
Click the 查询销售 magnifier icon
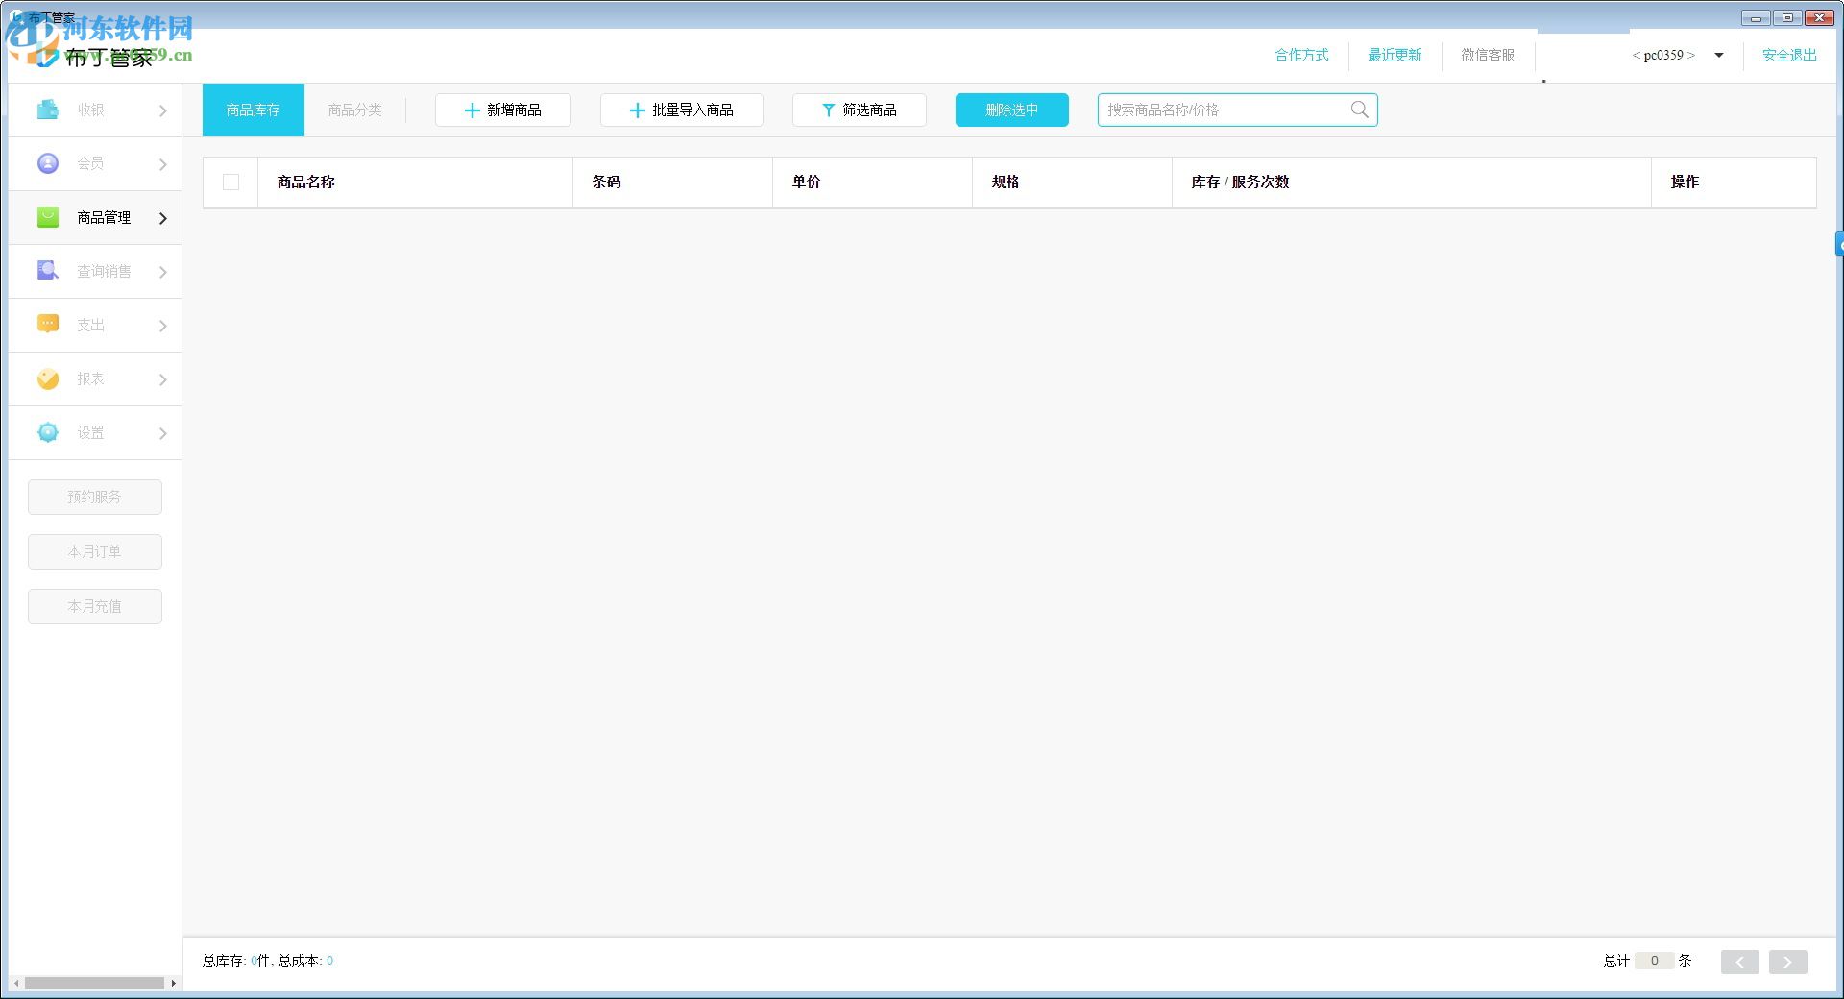coord(48,271)
